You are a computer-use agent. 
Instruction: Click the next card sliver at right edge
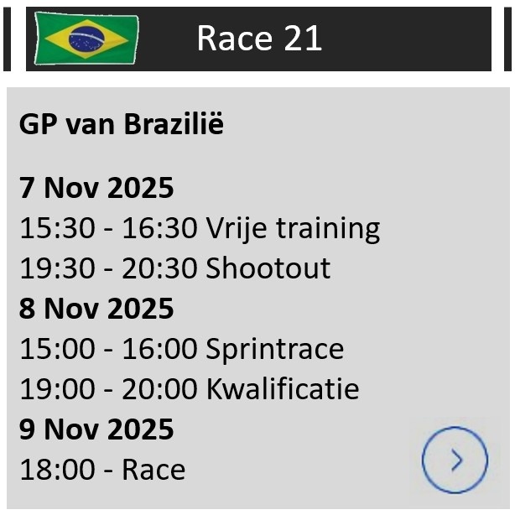[x=507, y=39]
